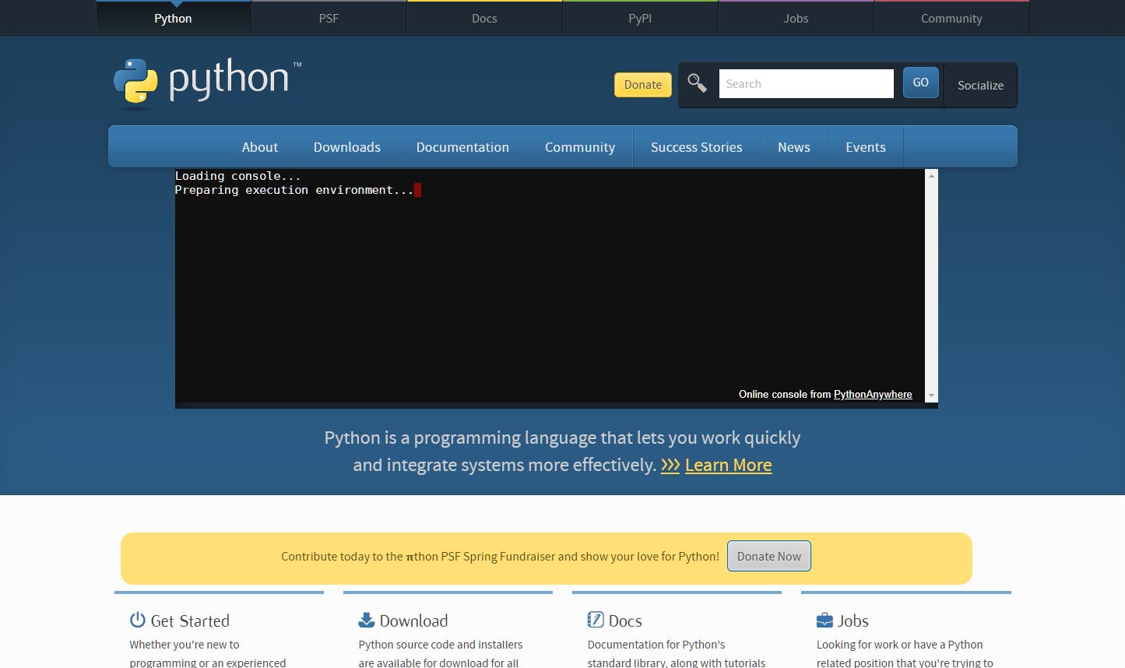Focus the Search input field
1125x668 pixels.
pos(806,83)
